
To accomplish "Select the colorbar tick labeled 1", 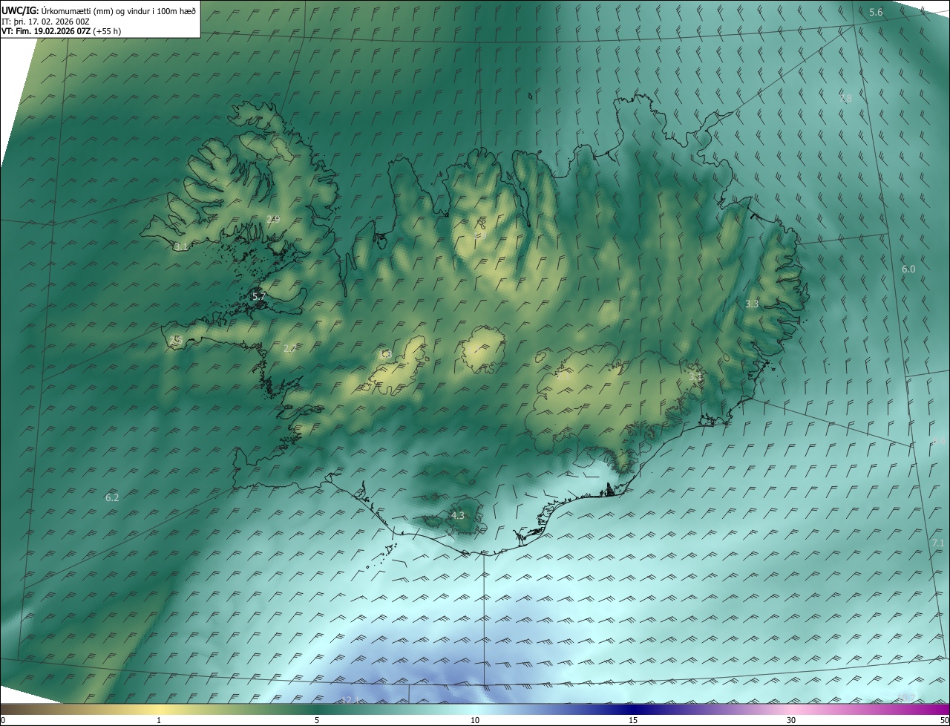I will (159, 720).
